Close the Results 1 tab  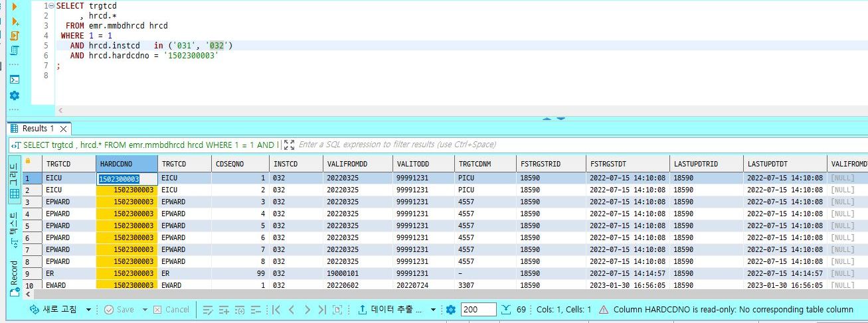click(64, 129)
